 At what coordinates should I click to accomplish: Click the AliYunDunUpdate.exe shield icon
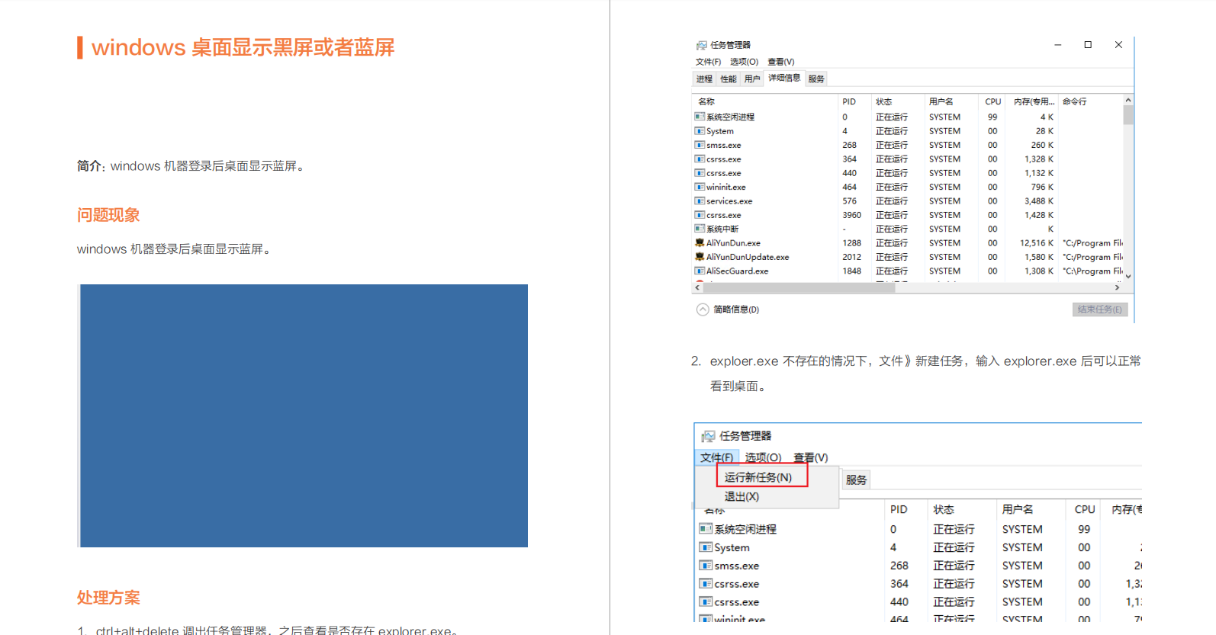coord(700,257)
